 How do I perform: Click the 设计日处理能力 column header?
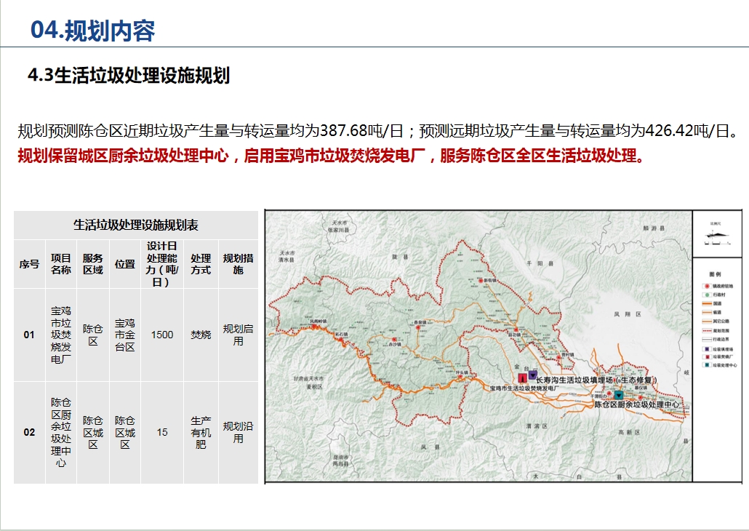(x=162, y=264)
